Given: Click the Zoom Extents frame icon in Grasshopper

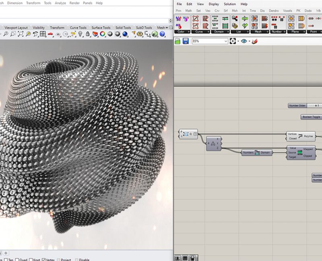Looking at the screenshot, I should tap(233, 41).
